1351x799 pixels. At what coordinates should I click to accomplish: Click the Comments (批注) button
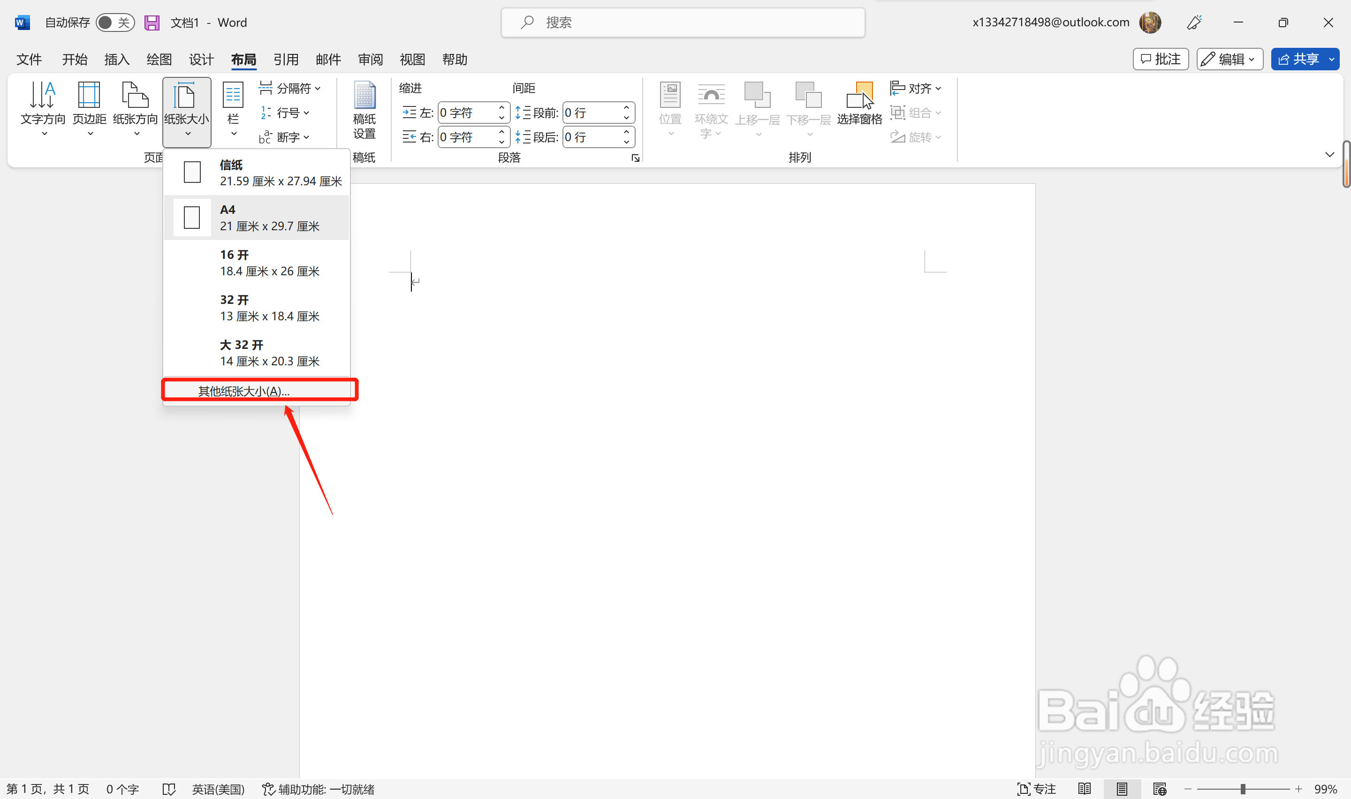point(1161,59)
